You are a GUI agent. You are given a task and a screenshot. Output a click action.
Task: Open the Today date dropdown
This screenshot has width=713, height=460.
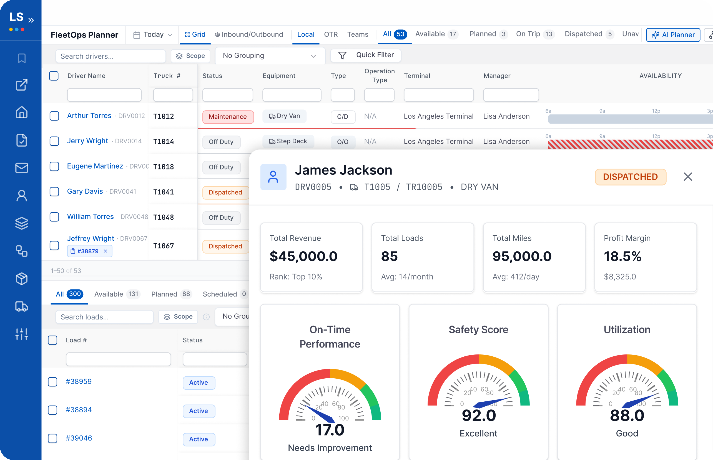tap(153, 35)
